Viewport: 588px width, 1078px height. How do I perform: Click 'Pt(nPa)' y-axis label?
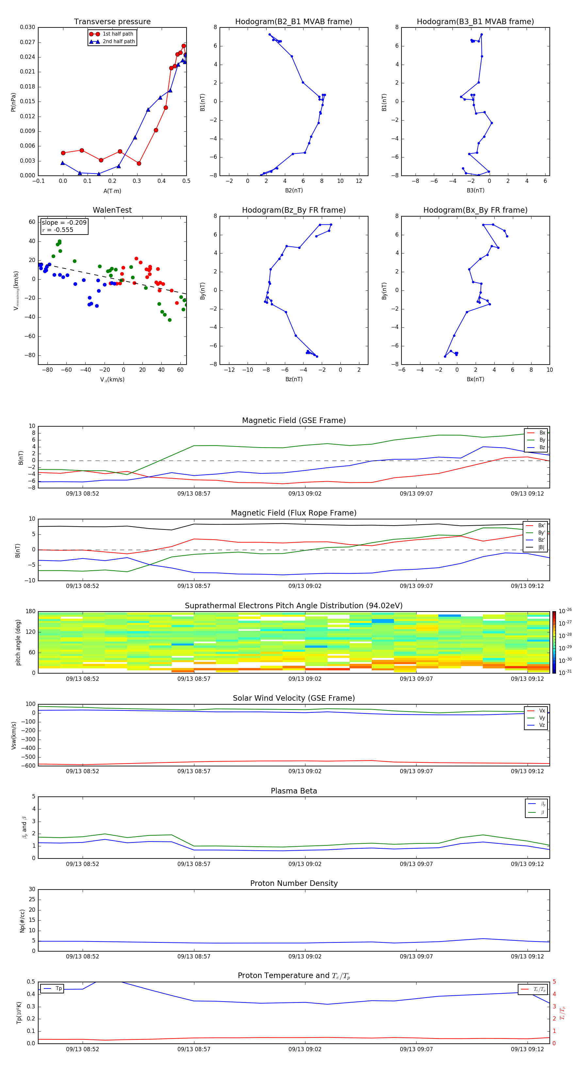tap(13, 102)
